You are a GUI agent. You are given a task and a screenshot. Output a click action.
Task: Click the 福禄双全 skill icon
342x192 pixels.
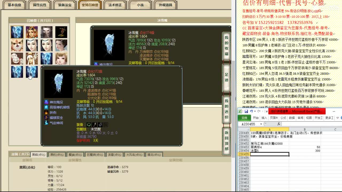46,118
